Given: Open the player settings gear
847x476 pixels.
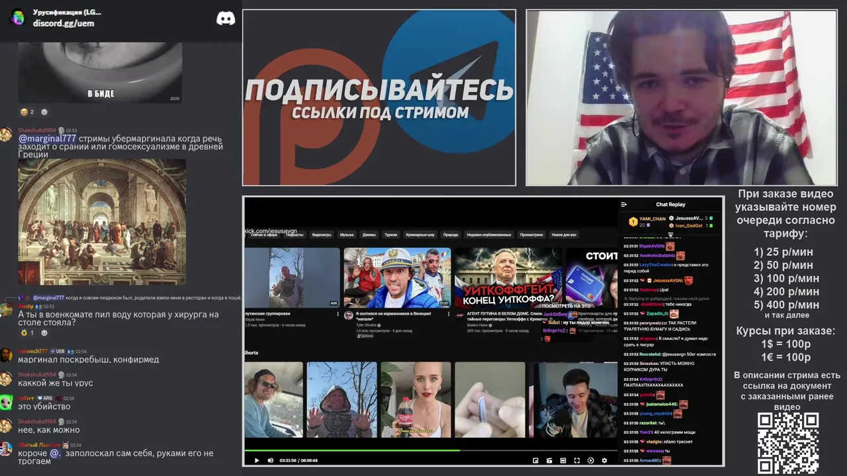Looking at the screenshot, I should [x=604, y=461].
